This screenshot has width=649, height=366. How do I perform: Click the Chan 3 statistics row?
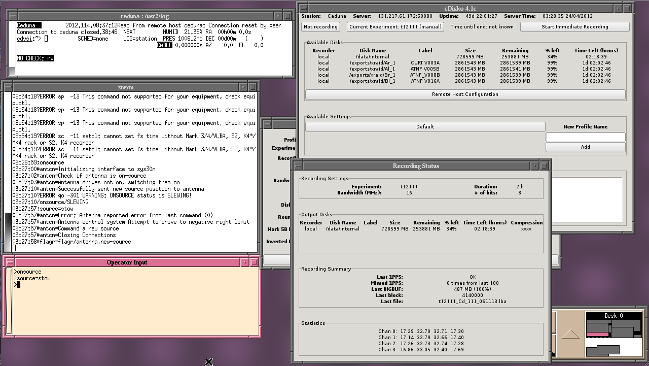[x=421, y=350]
